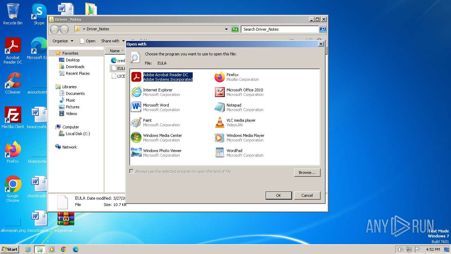
Task: Click Open in Explorer toolbar
Action: (87, 41)
